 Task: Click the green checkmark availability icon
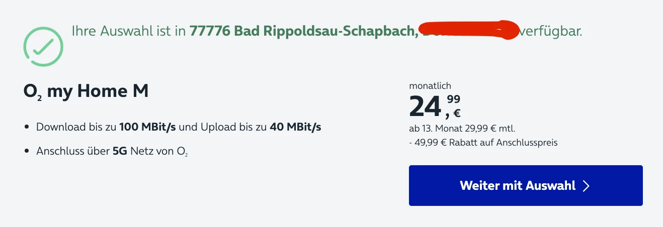click(x=43, y=47)
